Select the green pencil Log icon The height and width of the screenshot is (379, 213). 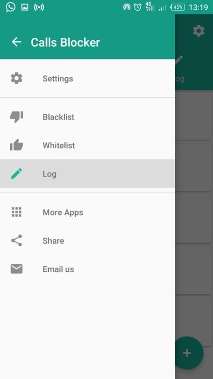(x=16, y=174)
